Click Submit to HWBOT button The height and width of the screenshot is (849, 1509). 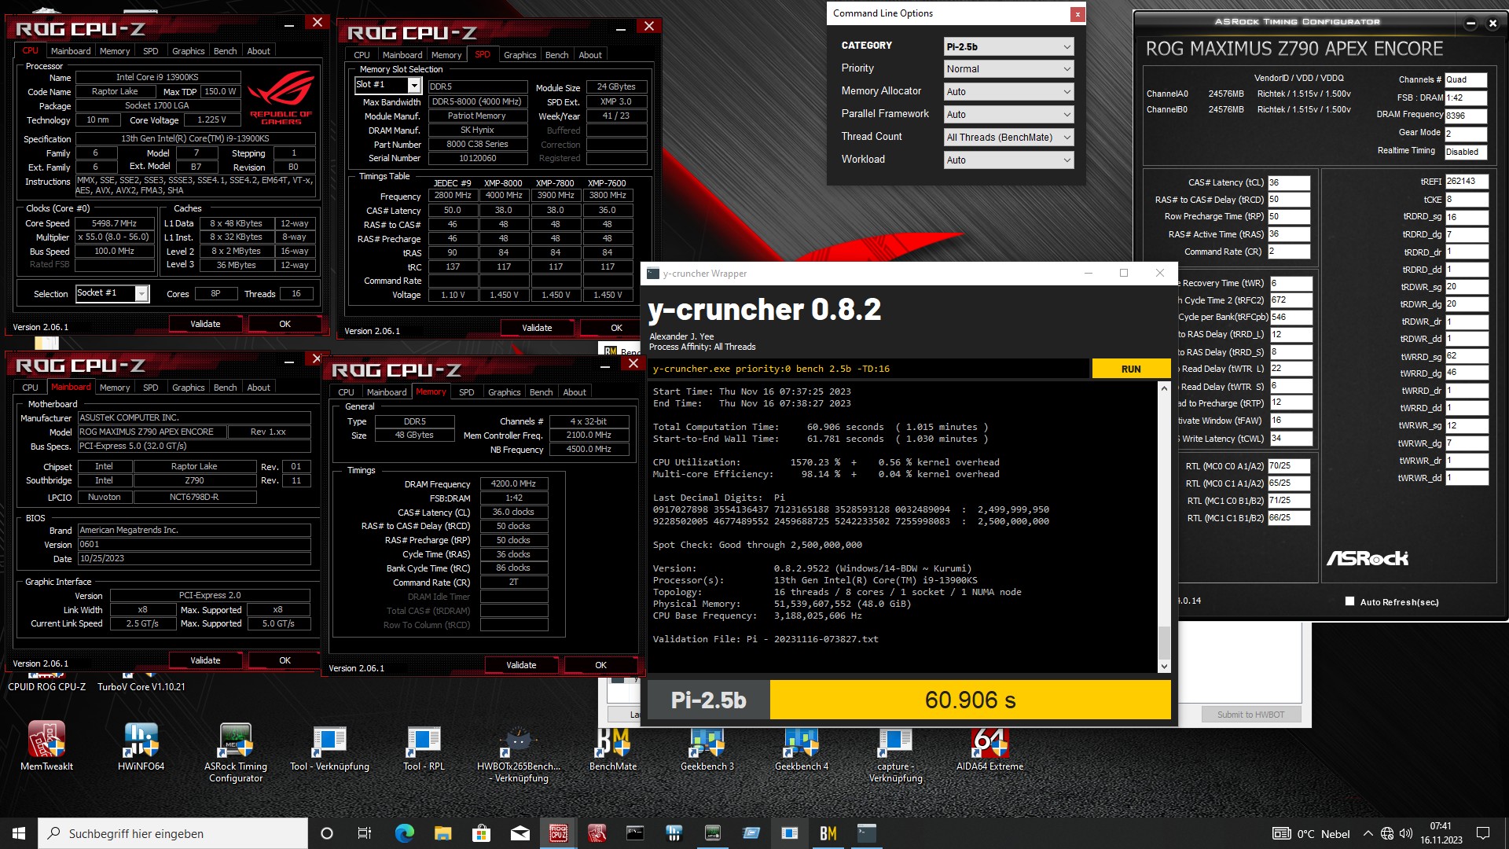(x=1250, y=715)
